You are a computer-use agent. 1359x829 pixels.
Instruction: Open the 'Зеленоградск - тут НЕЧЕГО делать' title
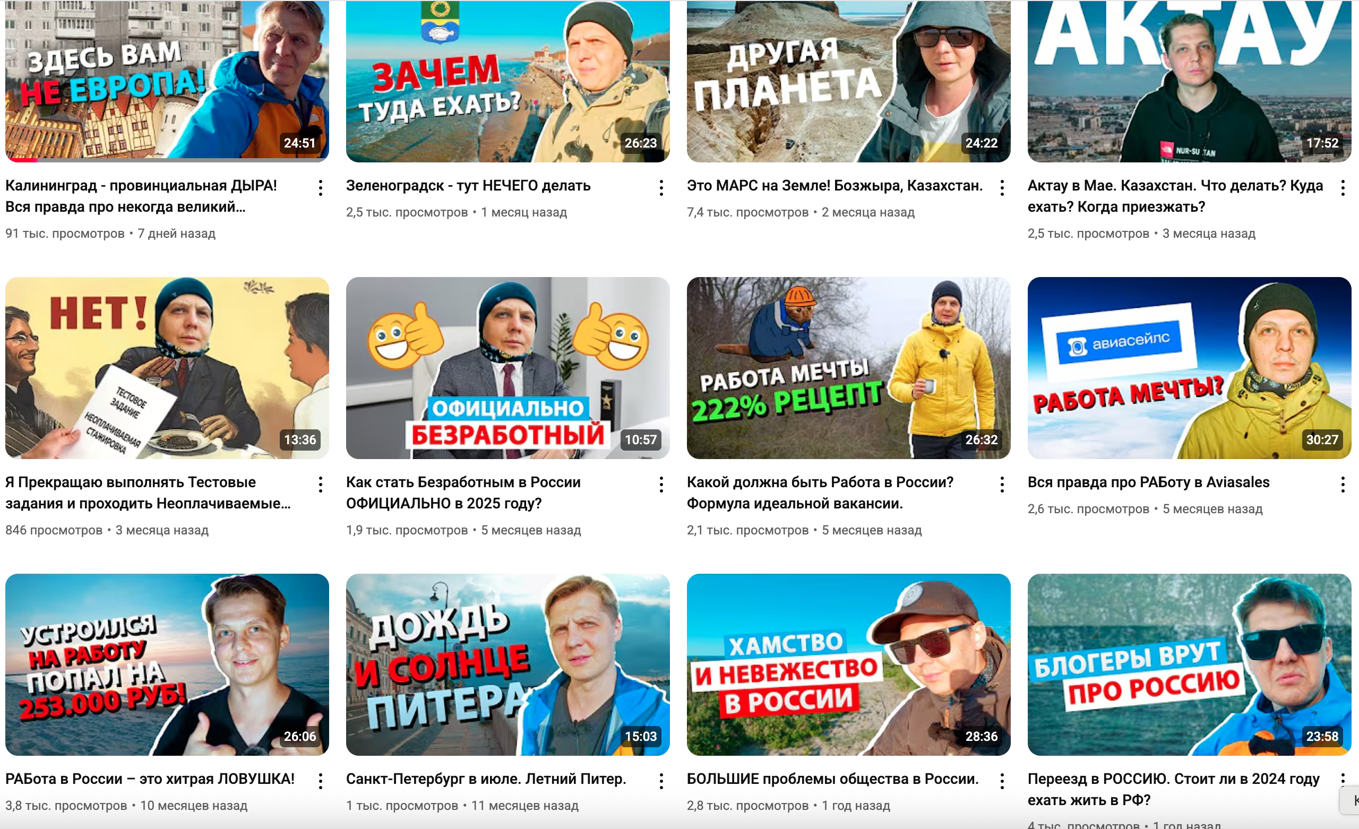click(468, 186)
